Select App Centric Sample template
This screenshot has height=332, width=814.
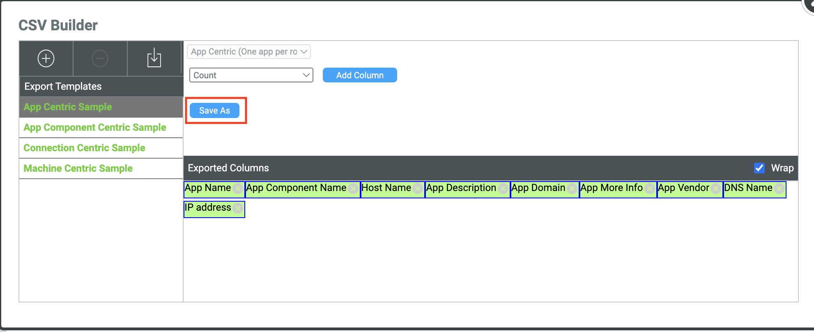68,107
